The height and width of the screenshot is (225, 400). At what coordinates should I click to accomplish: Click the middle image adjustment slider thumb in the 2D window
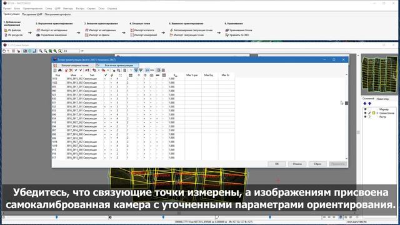click(163, 217)
